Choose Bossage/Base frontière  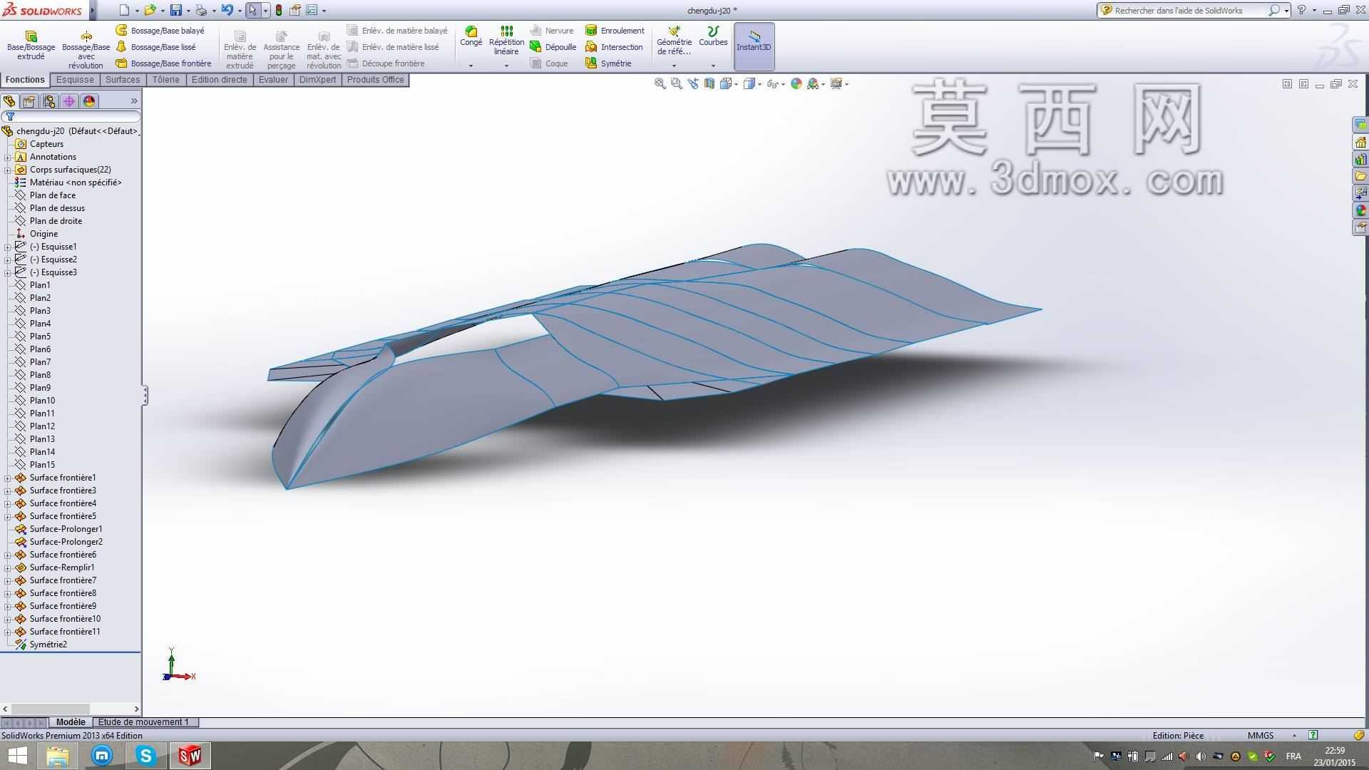164,63
